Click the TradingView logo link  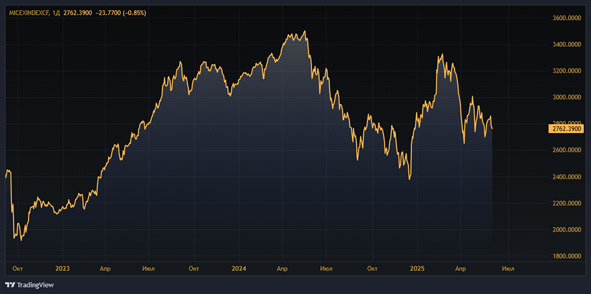(x=30, y=285)
